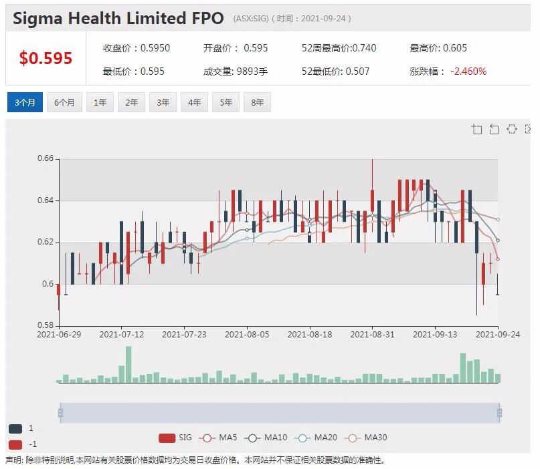This screenshot has width=540, height=469.
Task: Click the 2021-06-29 x-axis date label
Action: 59,335
